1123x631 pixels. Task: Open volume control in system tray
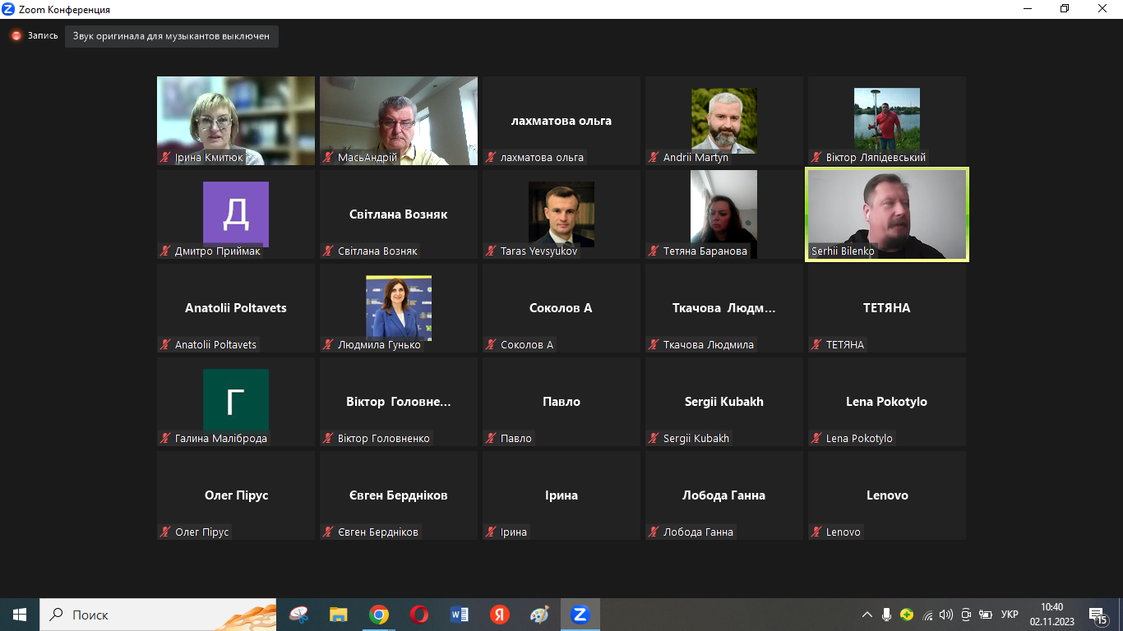coord(946,615)
